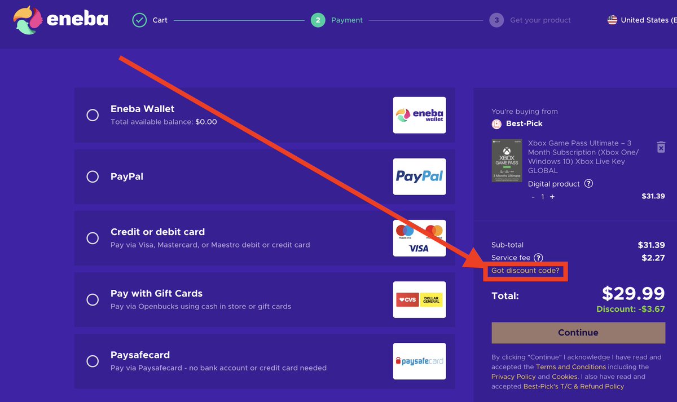The width and height of the screenshot is (677, 402).
Task: Select the PayPal radio button
Action: (93, 176)
